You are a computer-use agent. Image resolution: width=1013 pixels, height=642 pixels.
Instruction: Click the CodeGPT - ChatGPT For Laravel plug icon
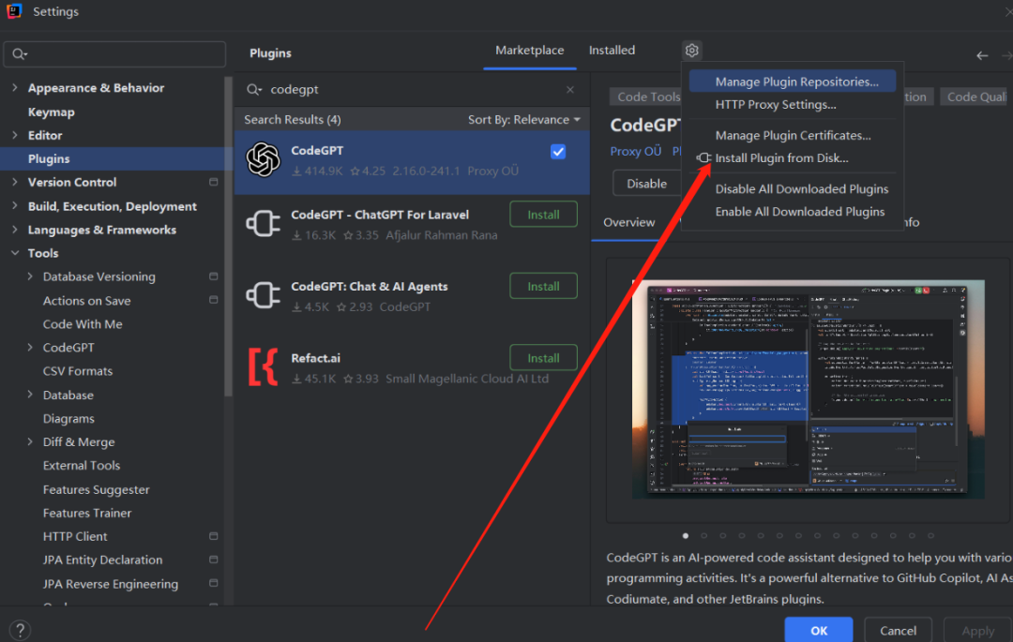263,224
